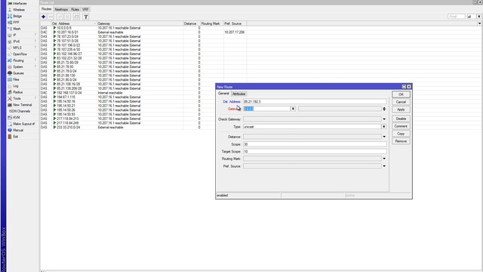
Task: Click Exit in the sidebar
Action: click(x=15, y=137)
